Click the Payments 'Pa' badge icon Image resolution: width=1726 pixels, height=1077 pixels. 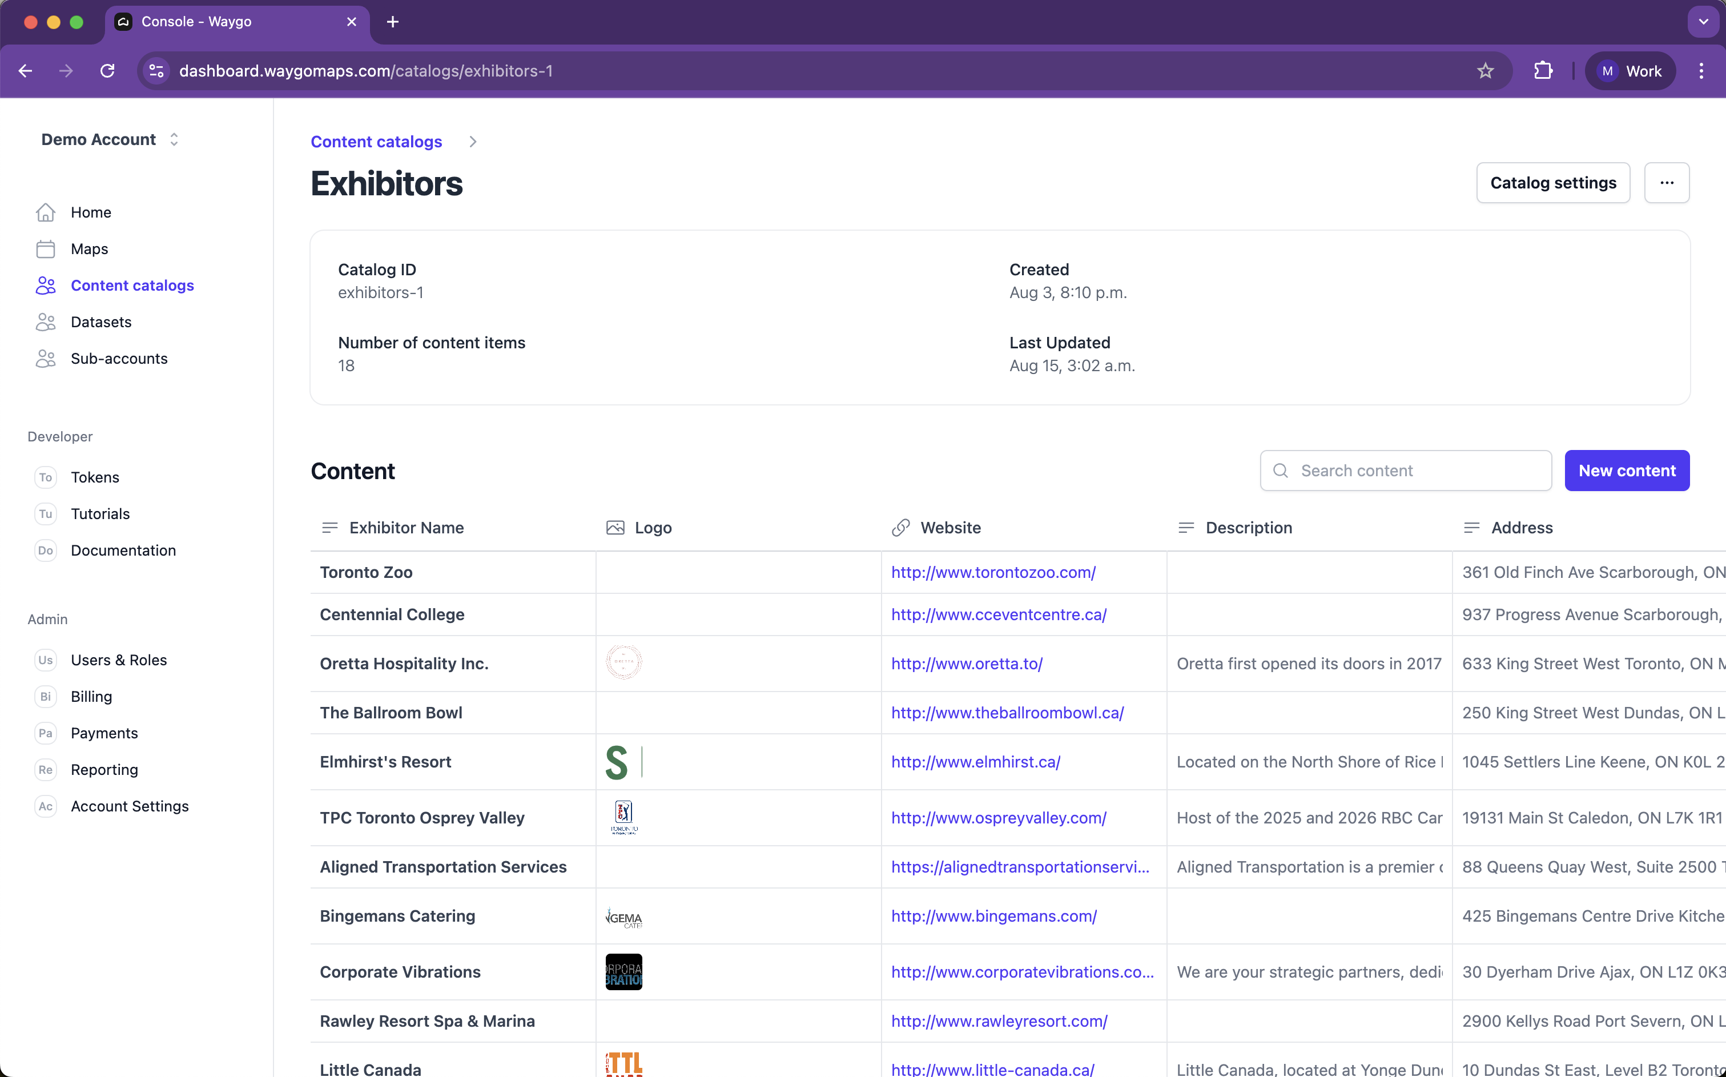pyautogui.click(x=46, y=733)
